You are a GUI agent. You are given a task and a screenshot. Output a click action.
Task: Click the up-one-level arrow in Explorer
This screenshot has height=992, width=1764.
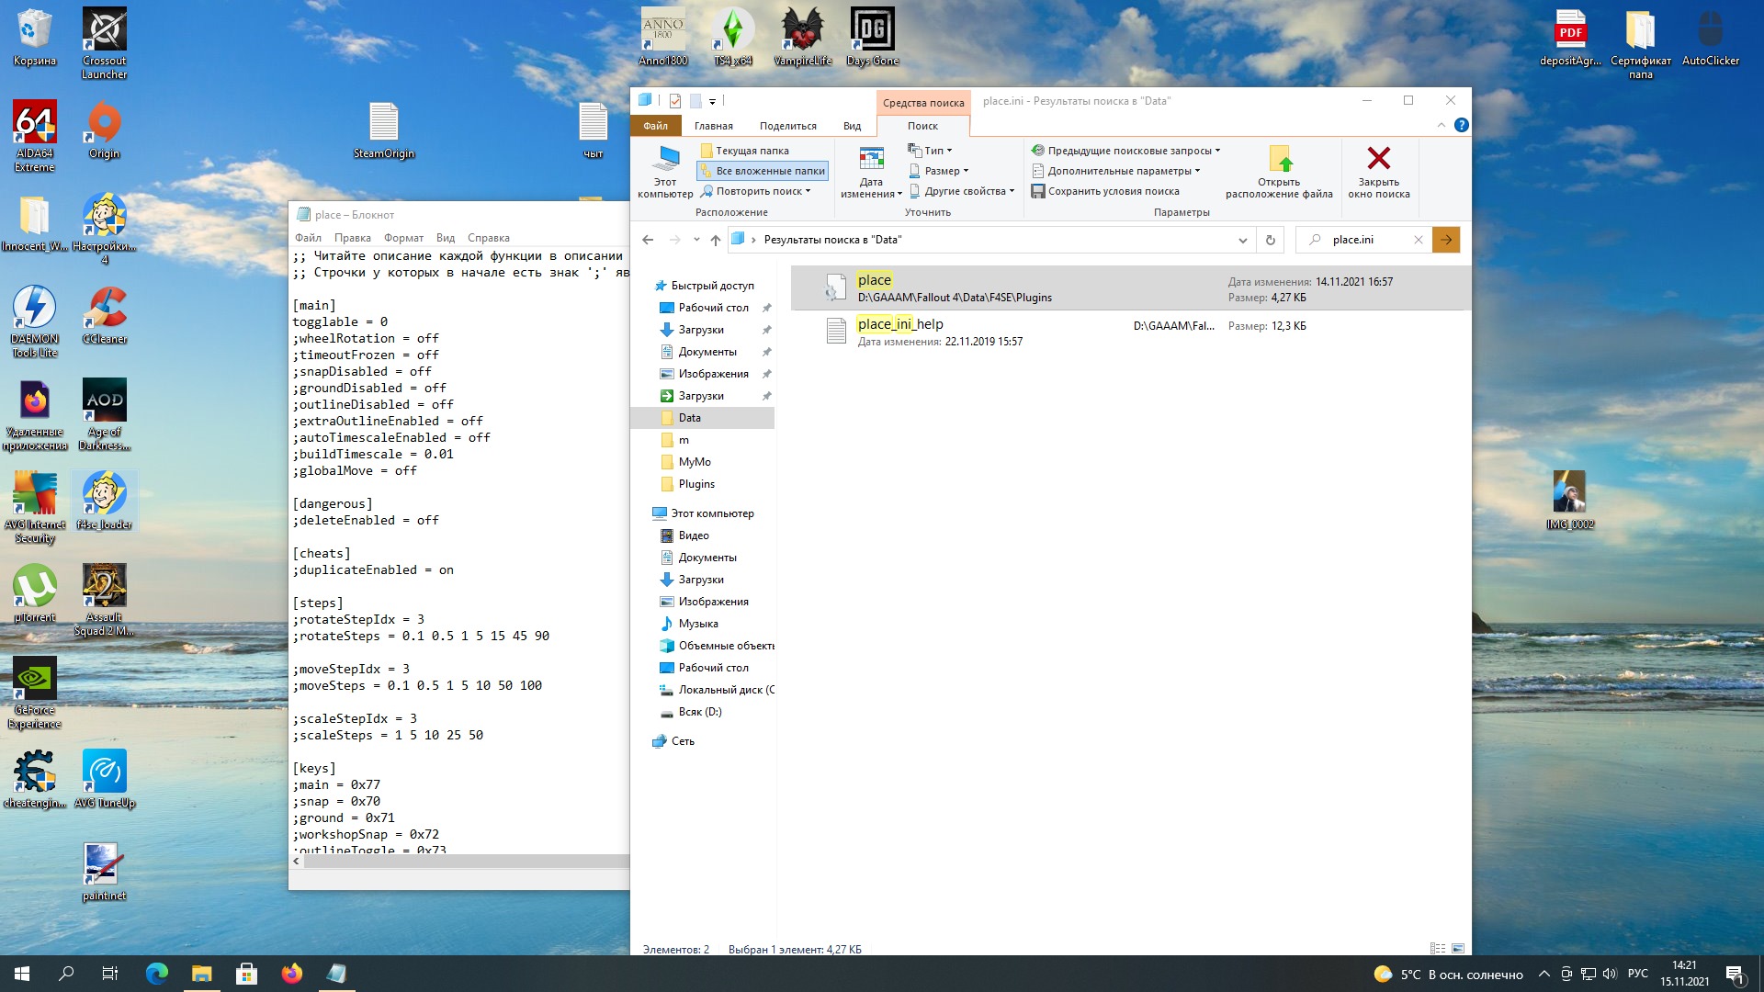pyautogui.click(x=716, y=240)
